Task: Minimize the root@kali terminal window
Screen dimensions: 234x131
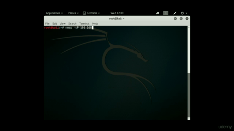Action: click(175, 19)
